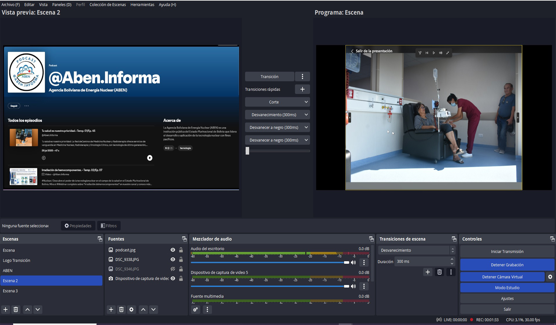The width and height of the screenshot is (556, 325).
Task: Open scene transition properties three-dot menu
Action: (451, 272)
